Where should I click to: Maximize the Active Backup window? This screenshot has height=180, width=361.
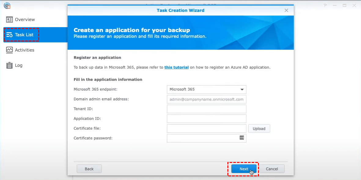pos(344,5)
